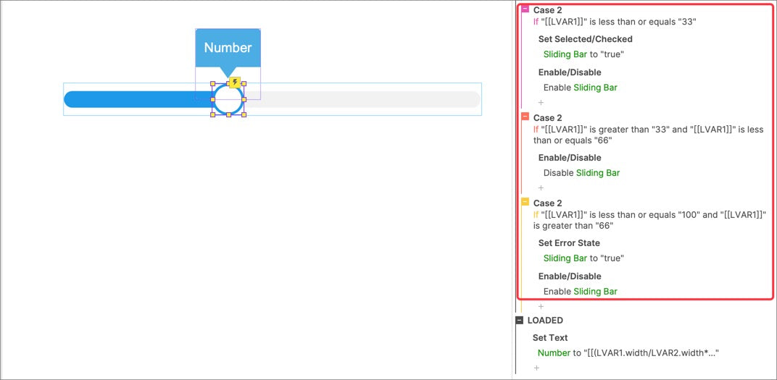
Task: Collapse the LOADED event section
Action: tap(519, 320)
